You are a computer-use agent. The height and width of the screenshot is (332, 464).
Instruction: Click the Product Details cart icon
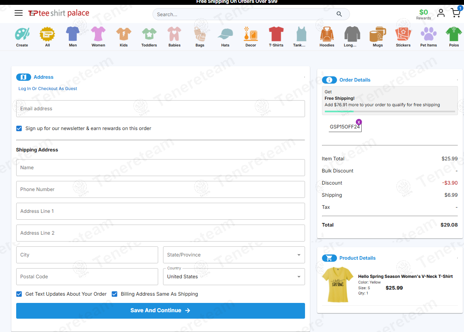tap(329, 258)
